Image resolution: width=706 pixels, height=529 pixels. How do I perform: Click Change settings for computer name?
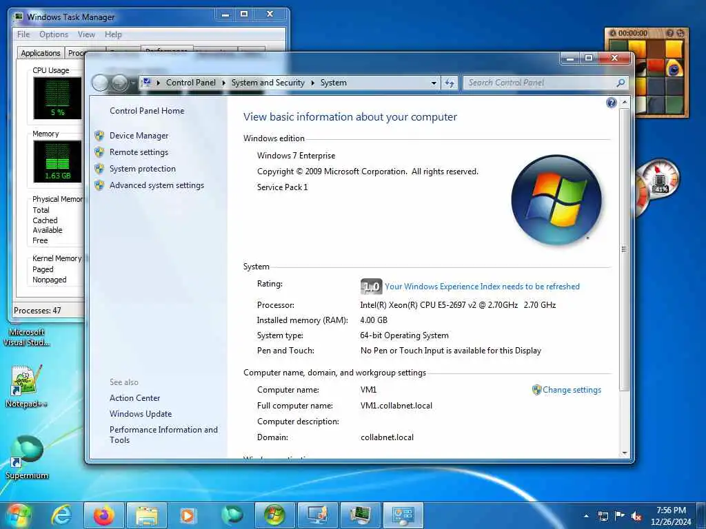pyautogui.click(x=572, y=390)
